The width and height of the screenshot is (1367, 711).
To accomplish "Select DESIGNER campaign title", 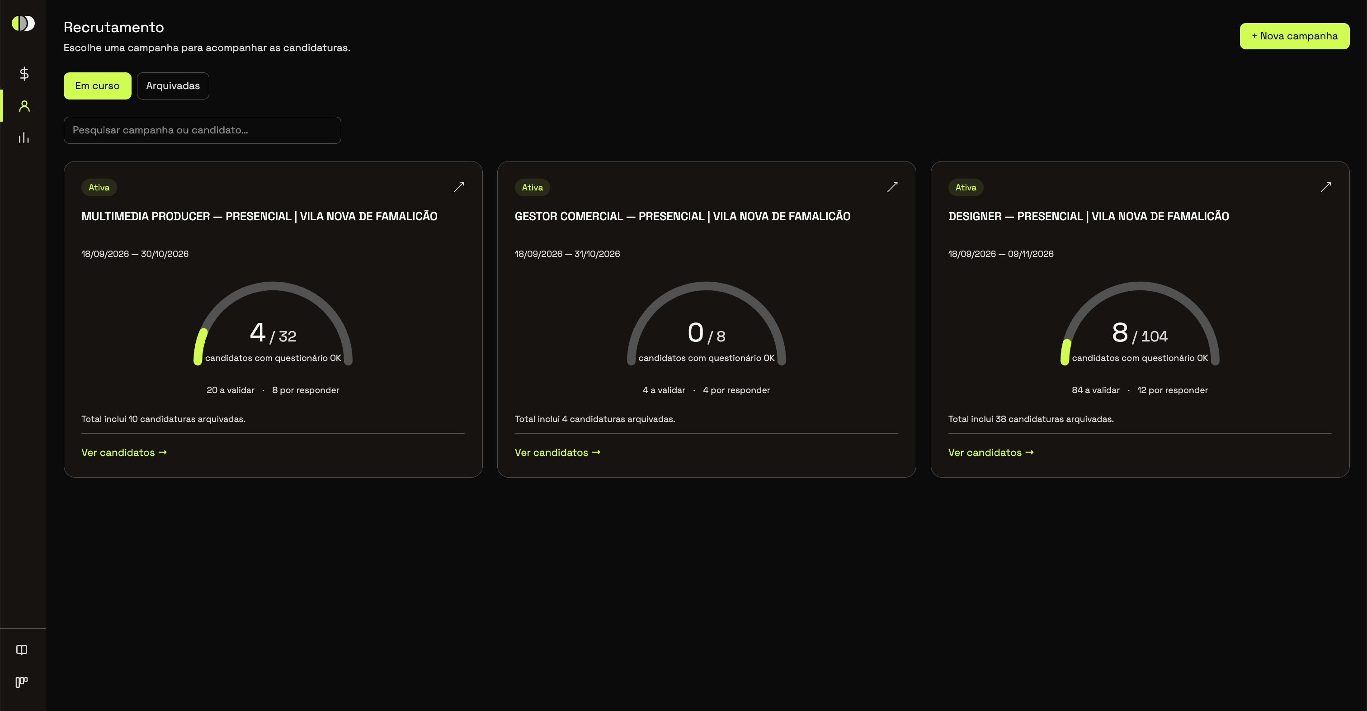I will click(1089, 217).
